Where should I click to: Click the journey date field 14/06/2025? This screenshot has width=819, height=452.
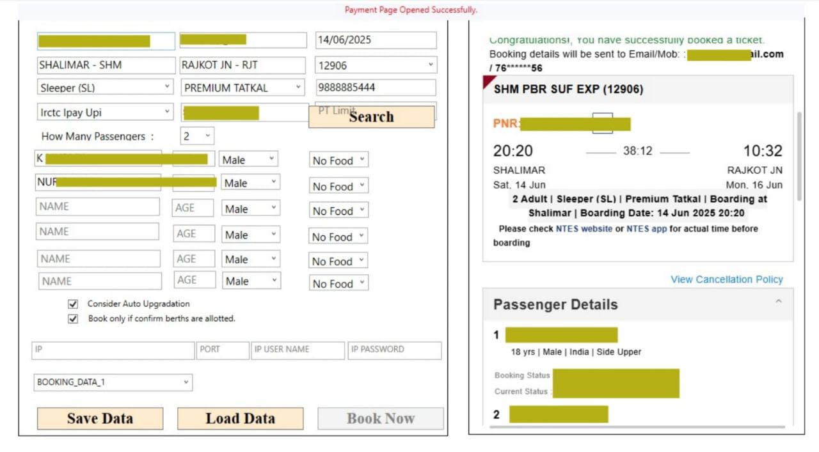376,40
